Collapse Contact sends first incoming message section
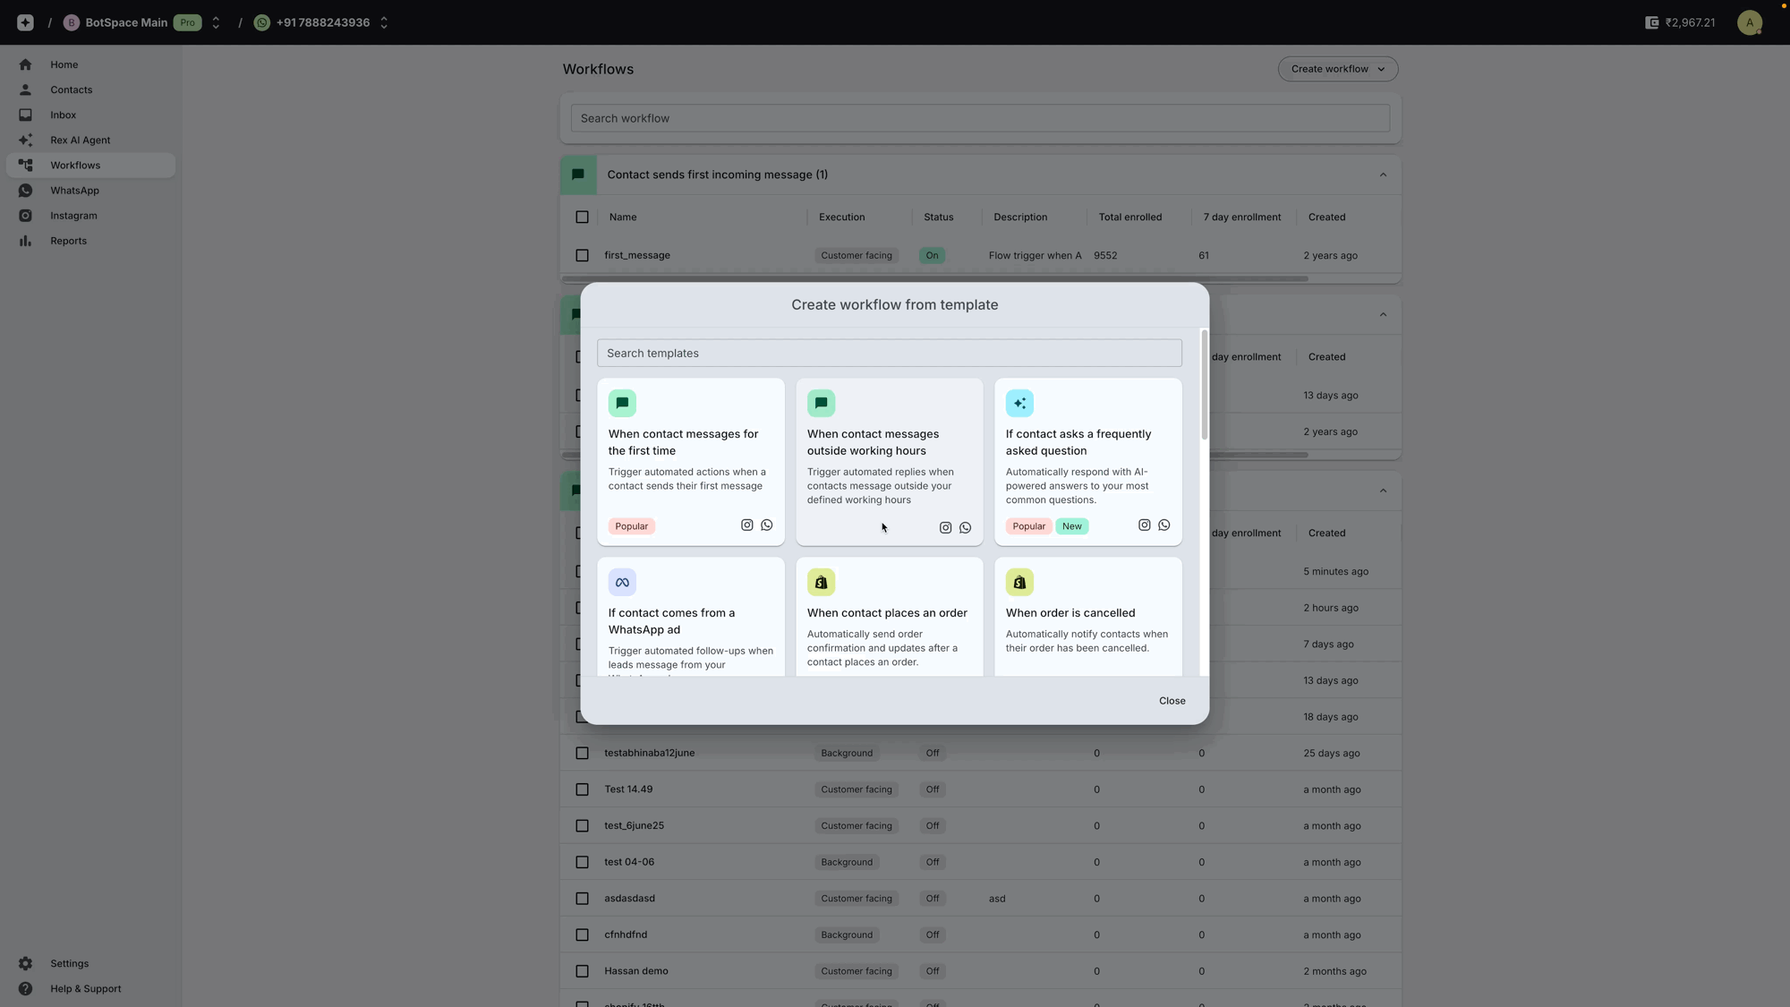Image resolution: width=1790 pixels, height=1007 pixels. (1383, 175)
